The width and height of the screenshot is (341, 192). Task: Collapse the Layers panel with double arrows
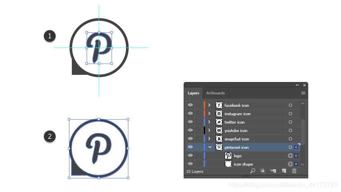(297, 85)
